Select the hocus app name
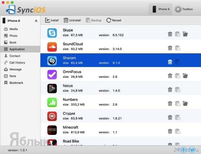Viewport: 201px width, 154px height. 68,86
